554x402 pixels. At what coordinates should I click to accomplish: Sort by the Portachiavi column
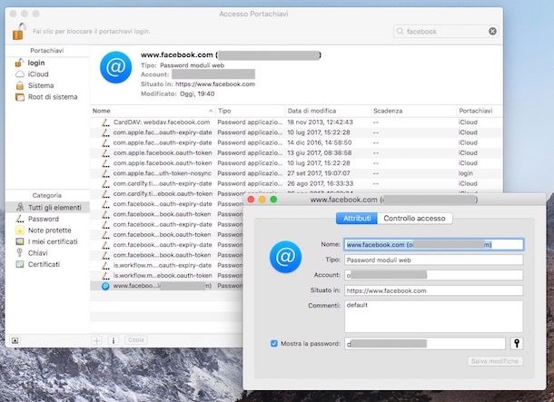[x=480, y=111]
